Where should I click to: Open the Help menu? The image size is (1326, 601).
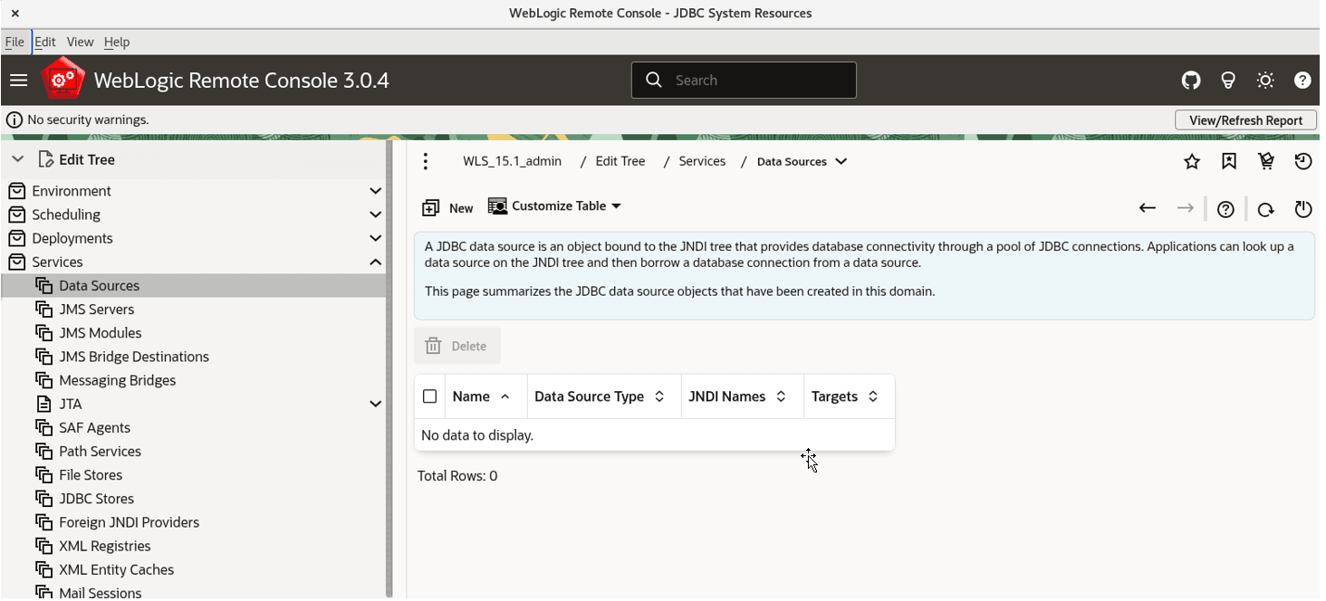click(117, 42)
